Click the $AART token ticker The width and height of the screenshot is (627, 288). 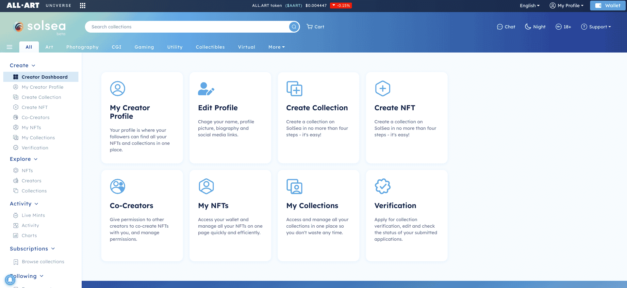pyautogui.click(x=293, y=6)
